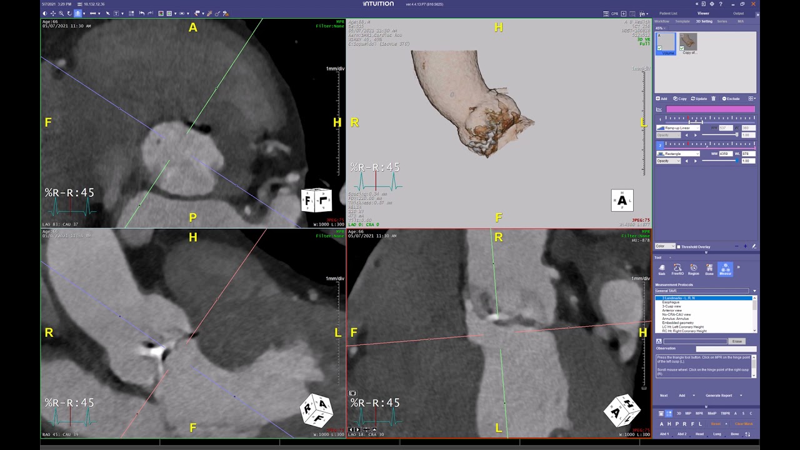Toggle the 3D render mode button
Image resolution: width=800 pixels, height=450 pixels.
pyautogui.click(x=679, y=414)
